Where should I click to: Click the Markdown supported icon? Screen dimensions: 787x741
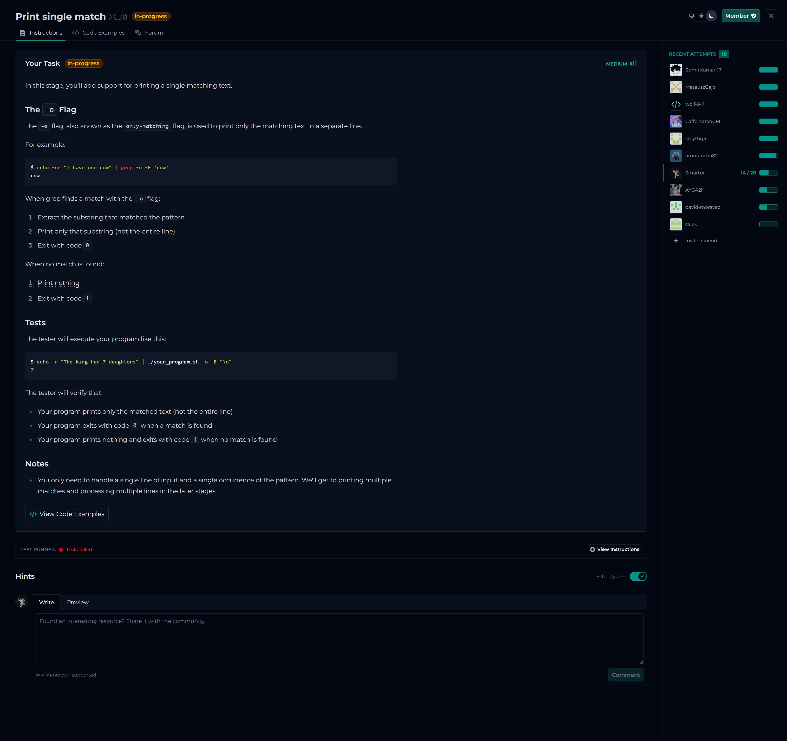[40, 675]
